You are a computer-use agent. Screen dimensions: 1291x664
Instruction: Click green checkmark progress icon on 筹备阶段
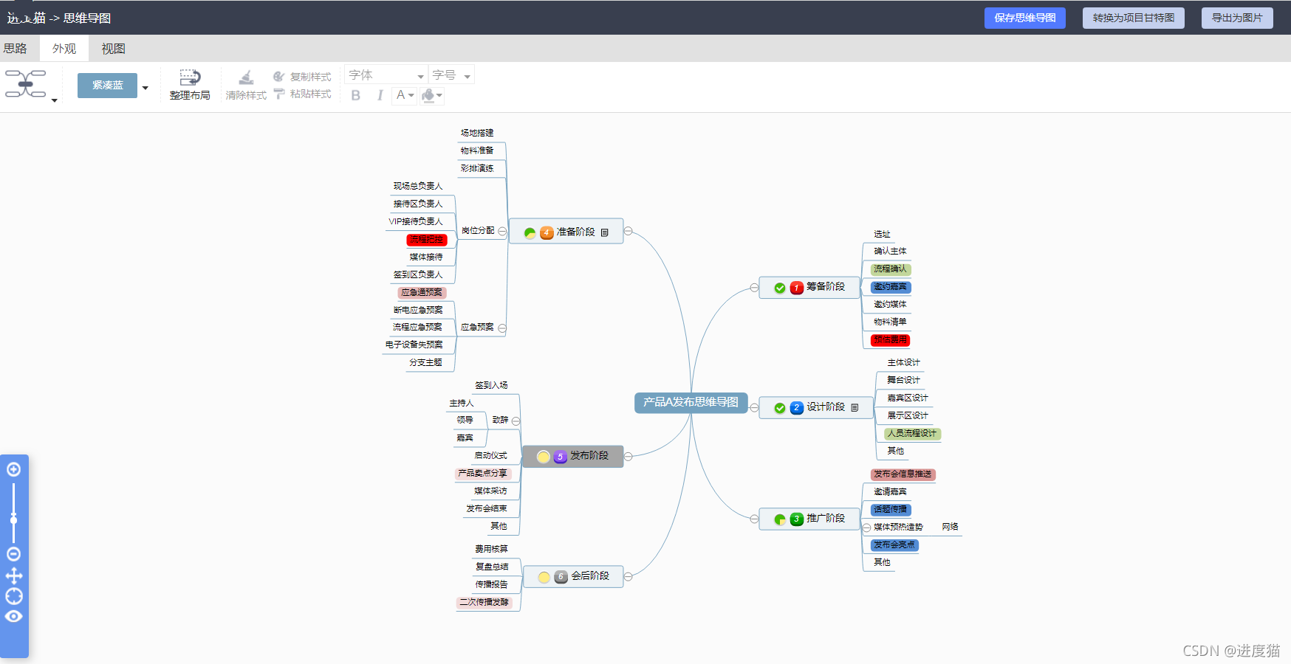780,288
